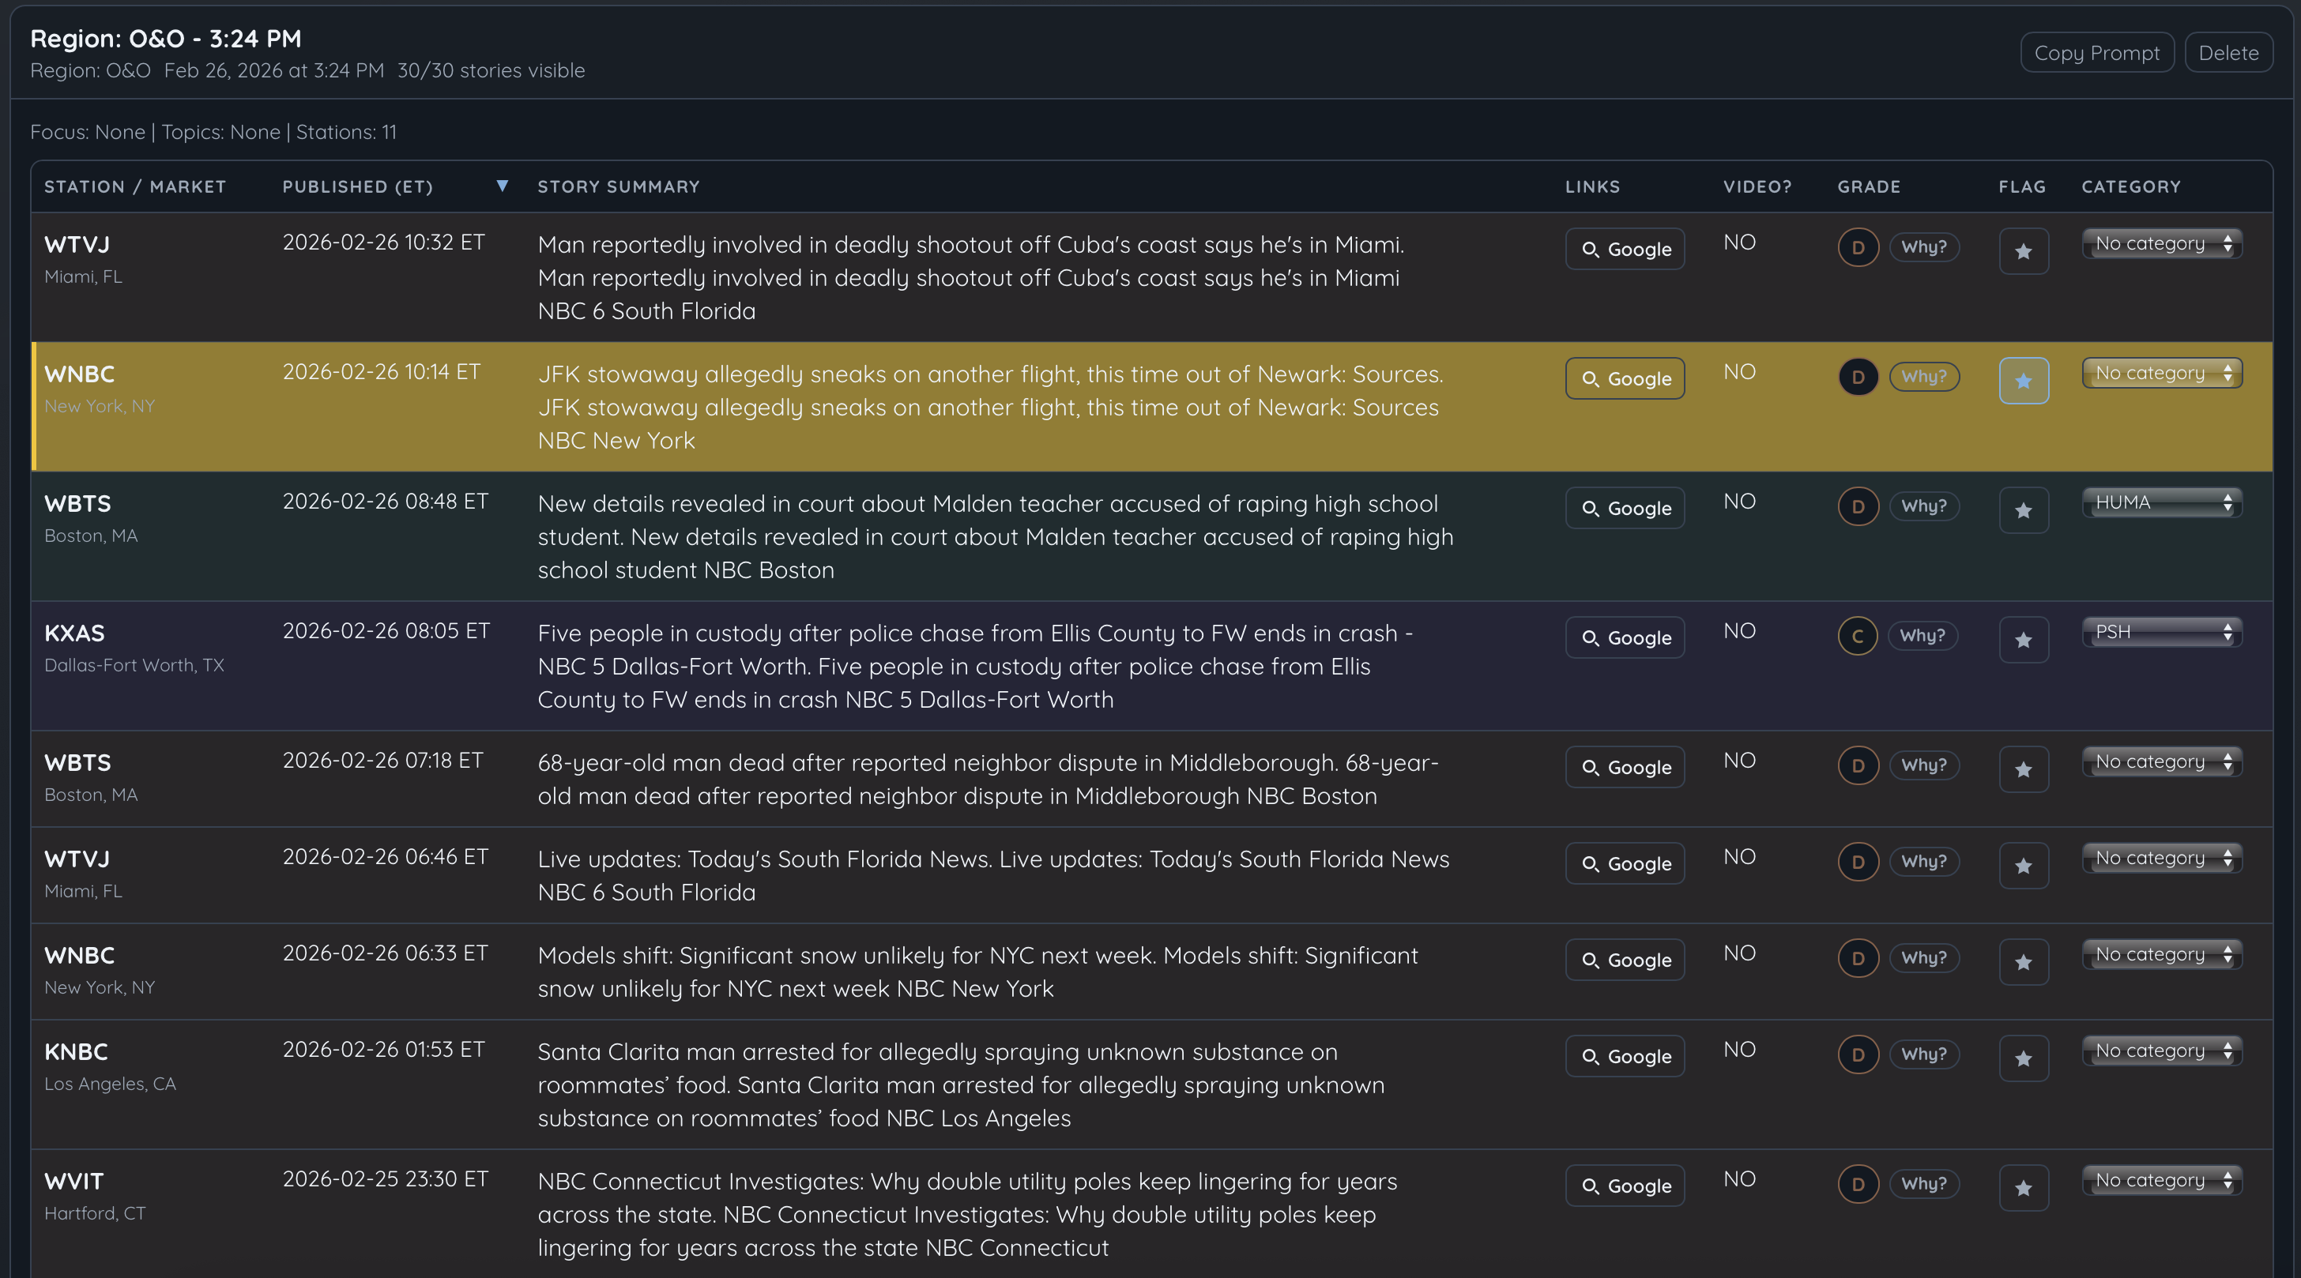
Task: Click star icon for WBTS Middleborough story
Action: point(2023,769)
